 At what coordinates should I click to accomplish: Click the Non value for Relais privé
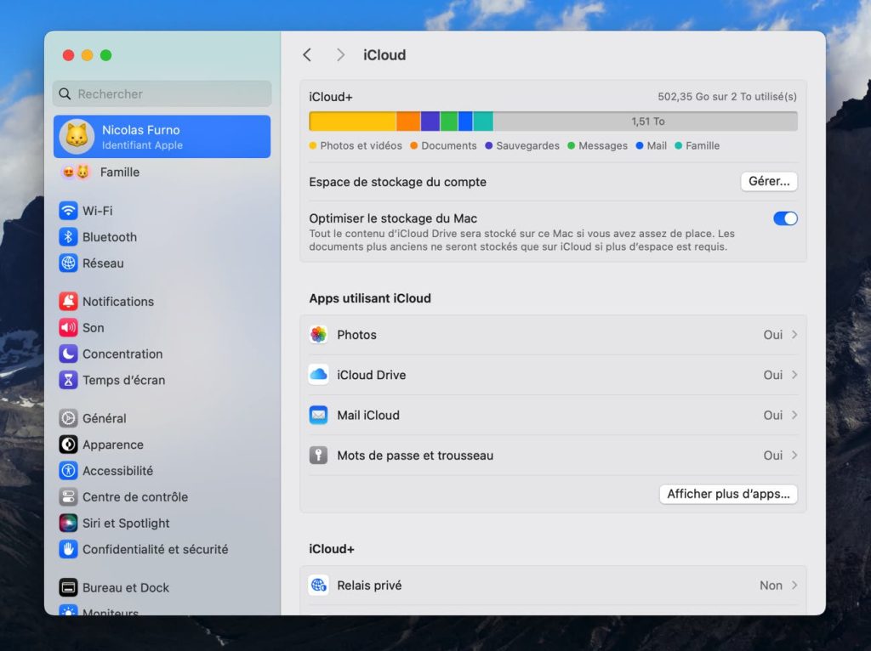pyautogui.click(x=771, y=585)
